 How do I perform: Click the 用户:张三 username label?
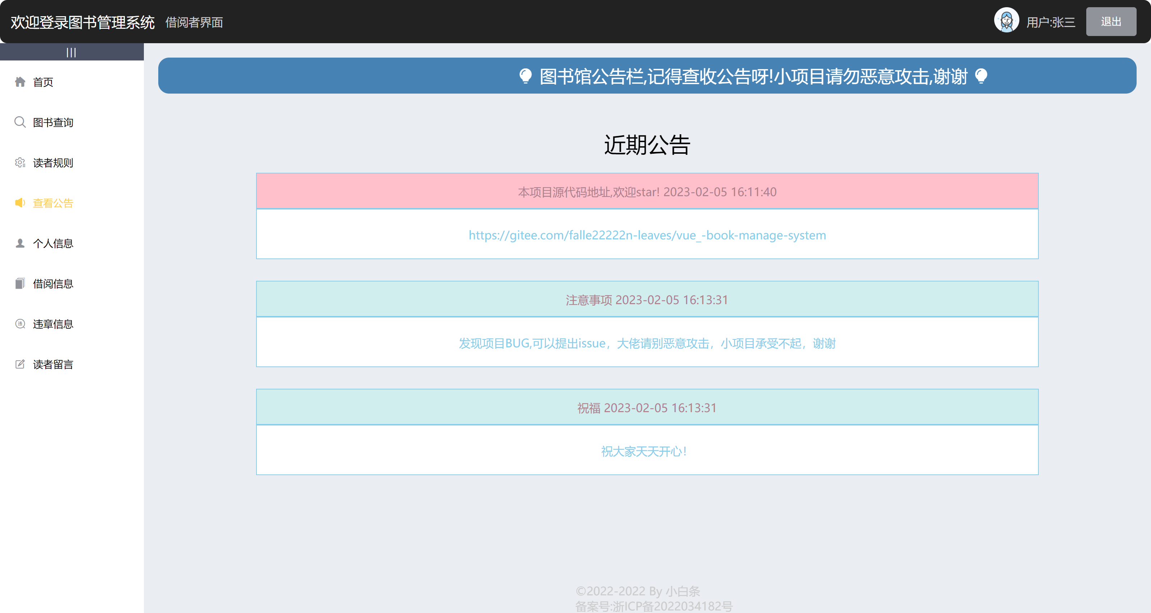[1050, 22]
